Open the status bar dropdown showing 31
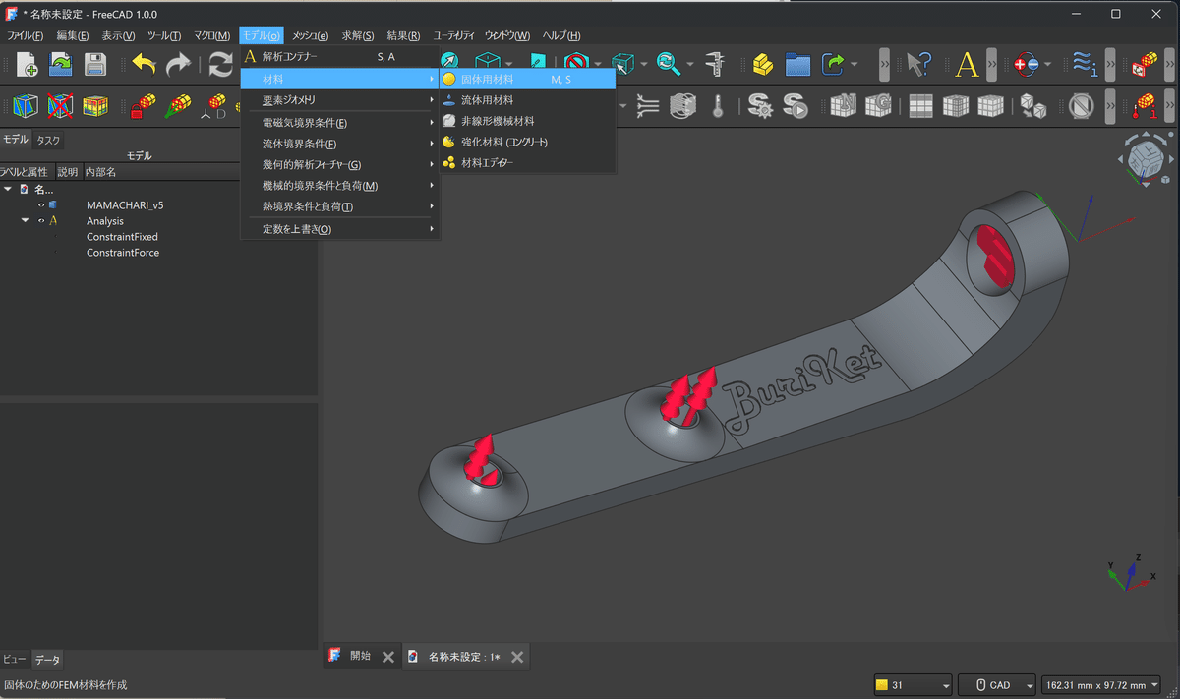Image resolution: width=1180 pixels, height=699 pixels. pos(914,685)
